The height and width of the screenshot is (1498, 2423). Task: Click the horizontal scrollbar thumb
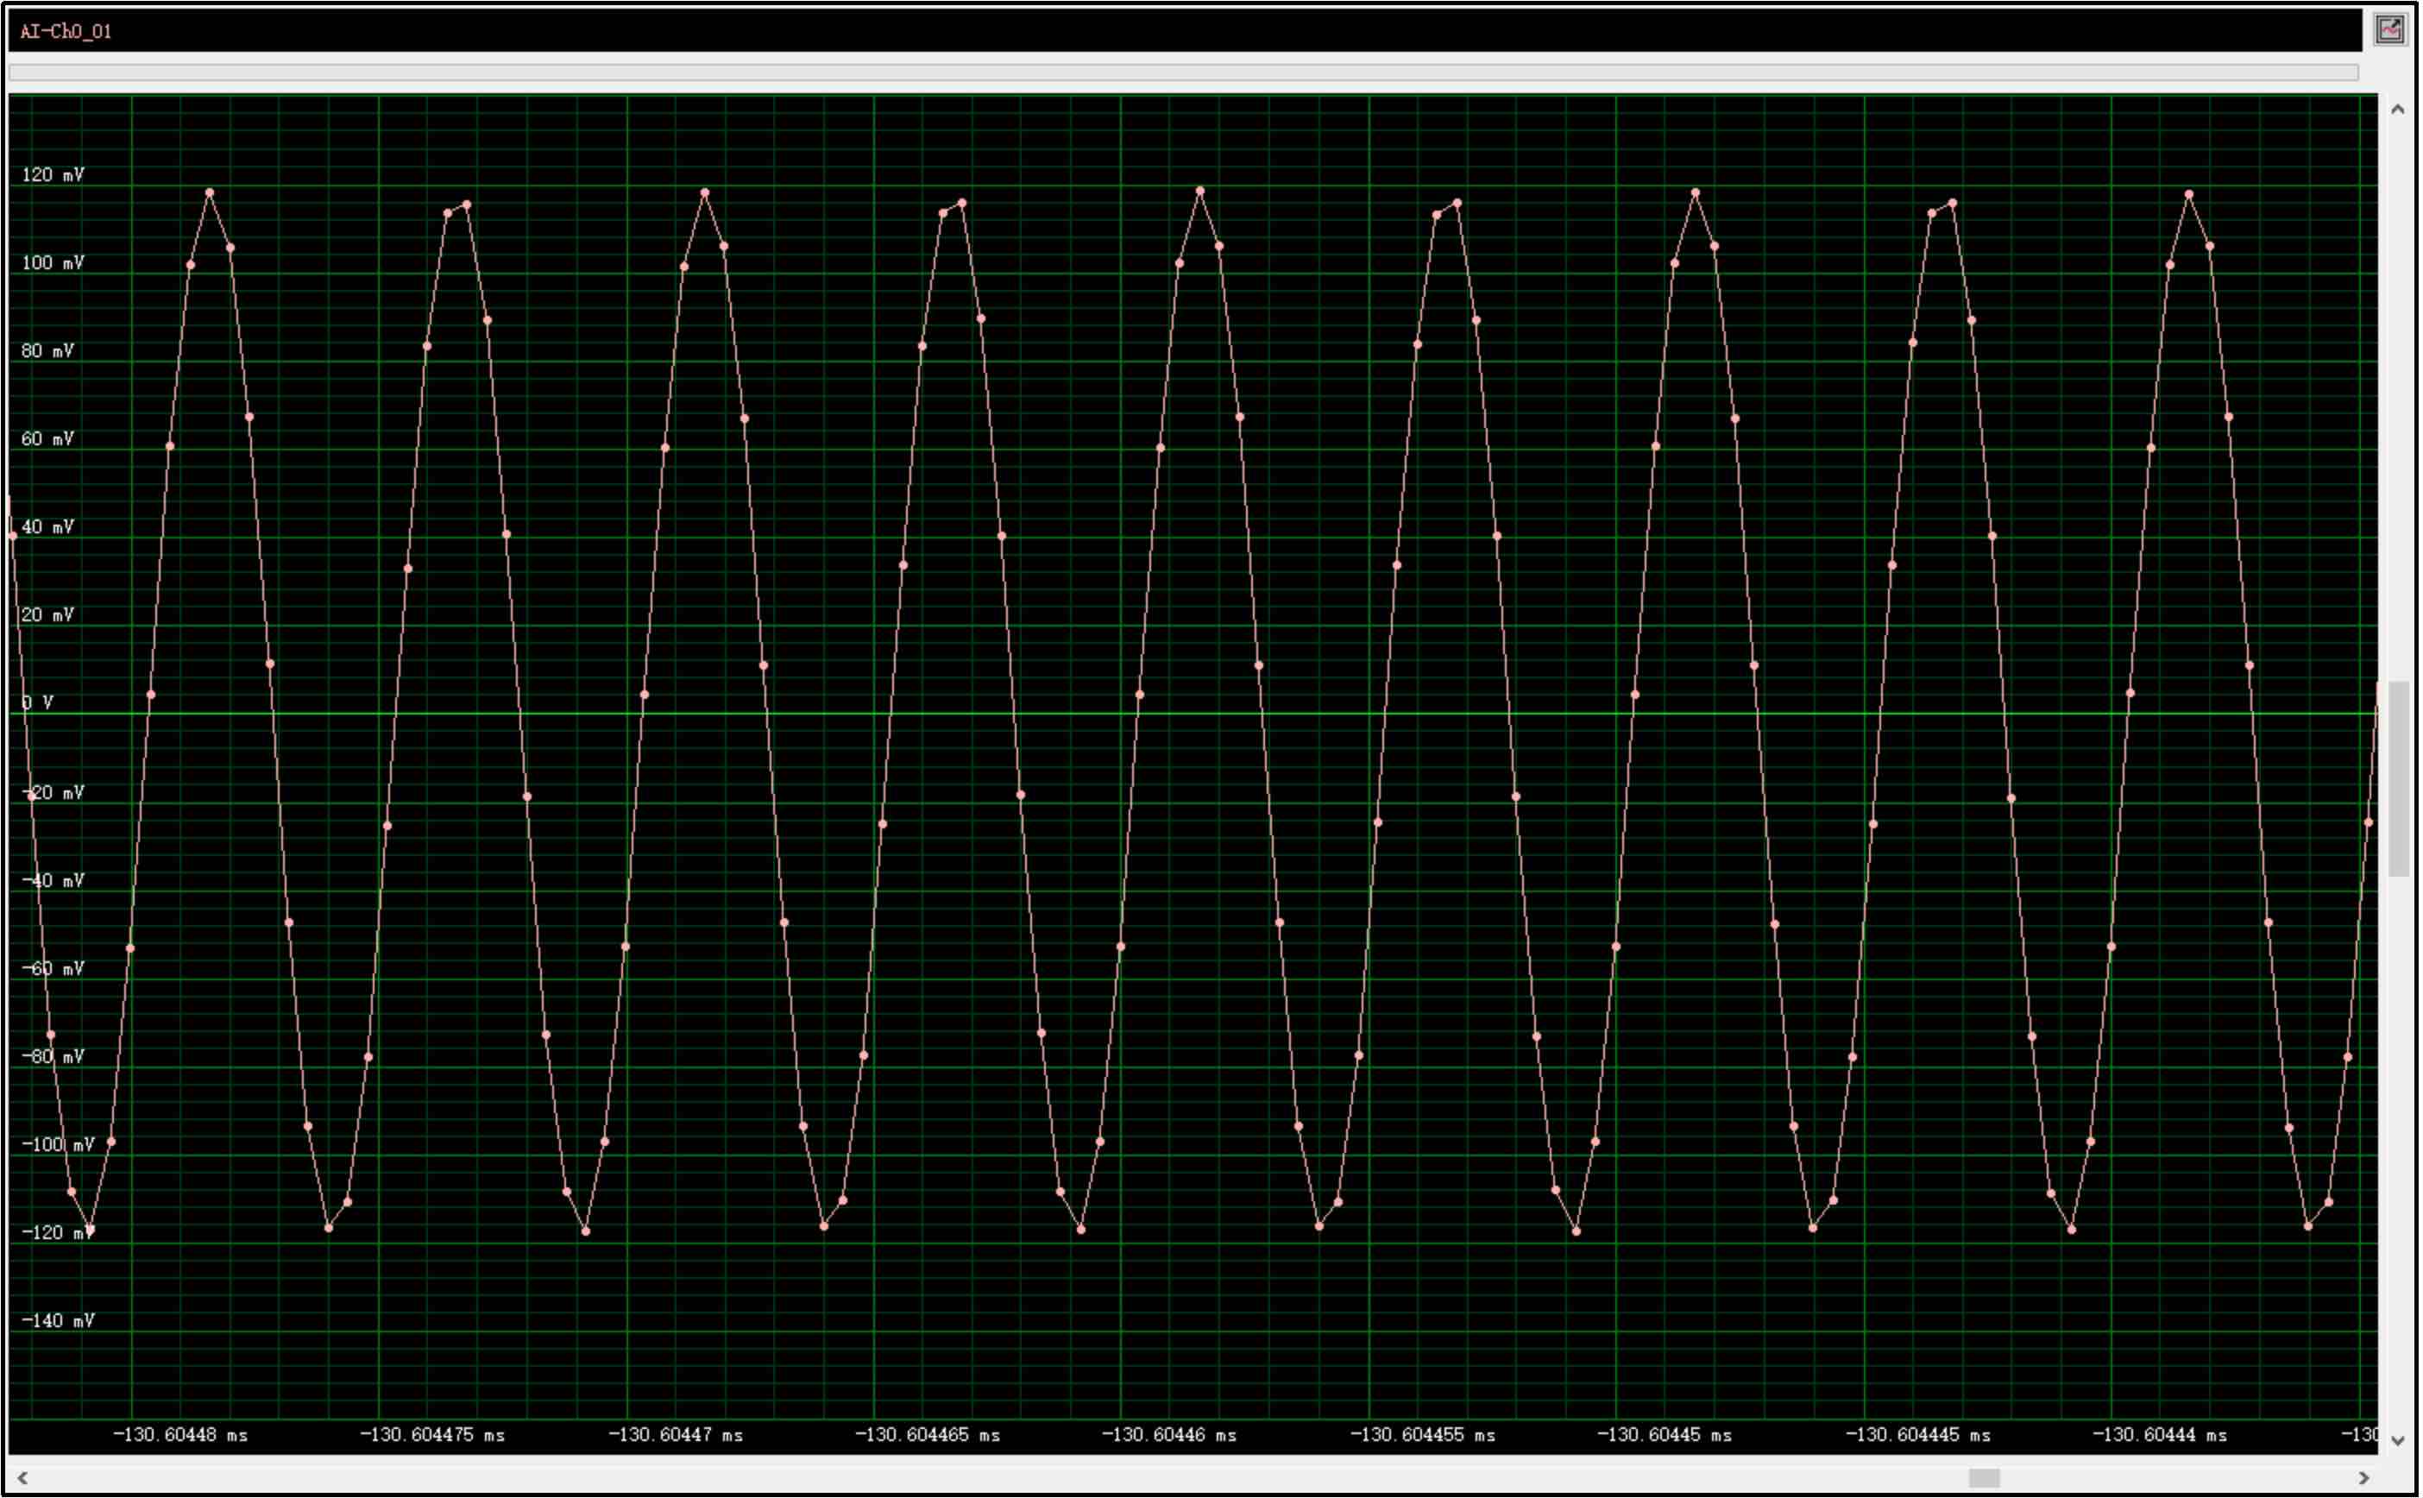point(1984,1478)
